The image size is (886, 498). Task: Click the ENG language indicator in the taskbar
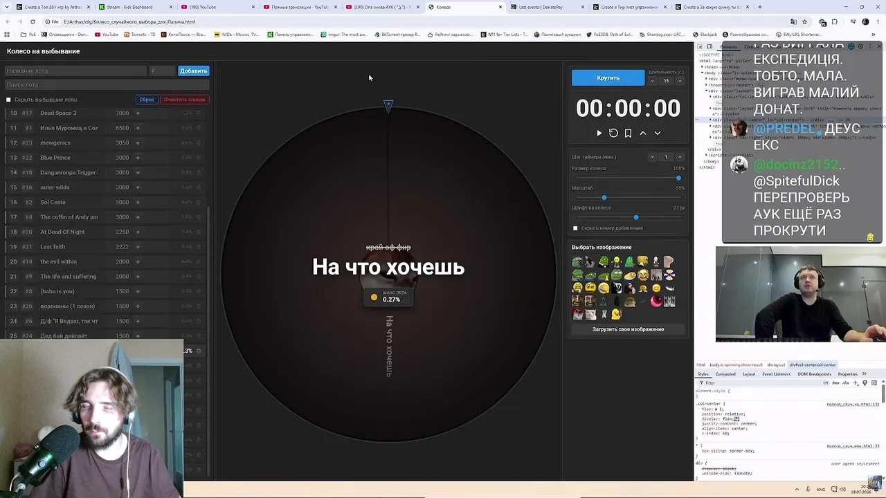coord(821,490)
